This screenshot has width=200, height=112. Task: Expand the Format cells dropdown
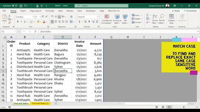click(x=142, y=22)
